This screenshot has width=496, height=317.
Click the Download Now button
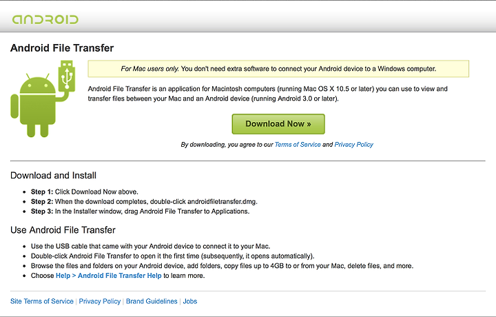click(278, 124)
